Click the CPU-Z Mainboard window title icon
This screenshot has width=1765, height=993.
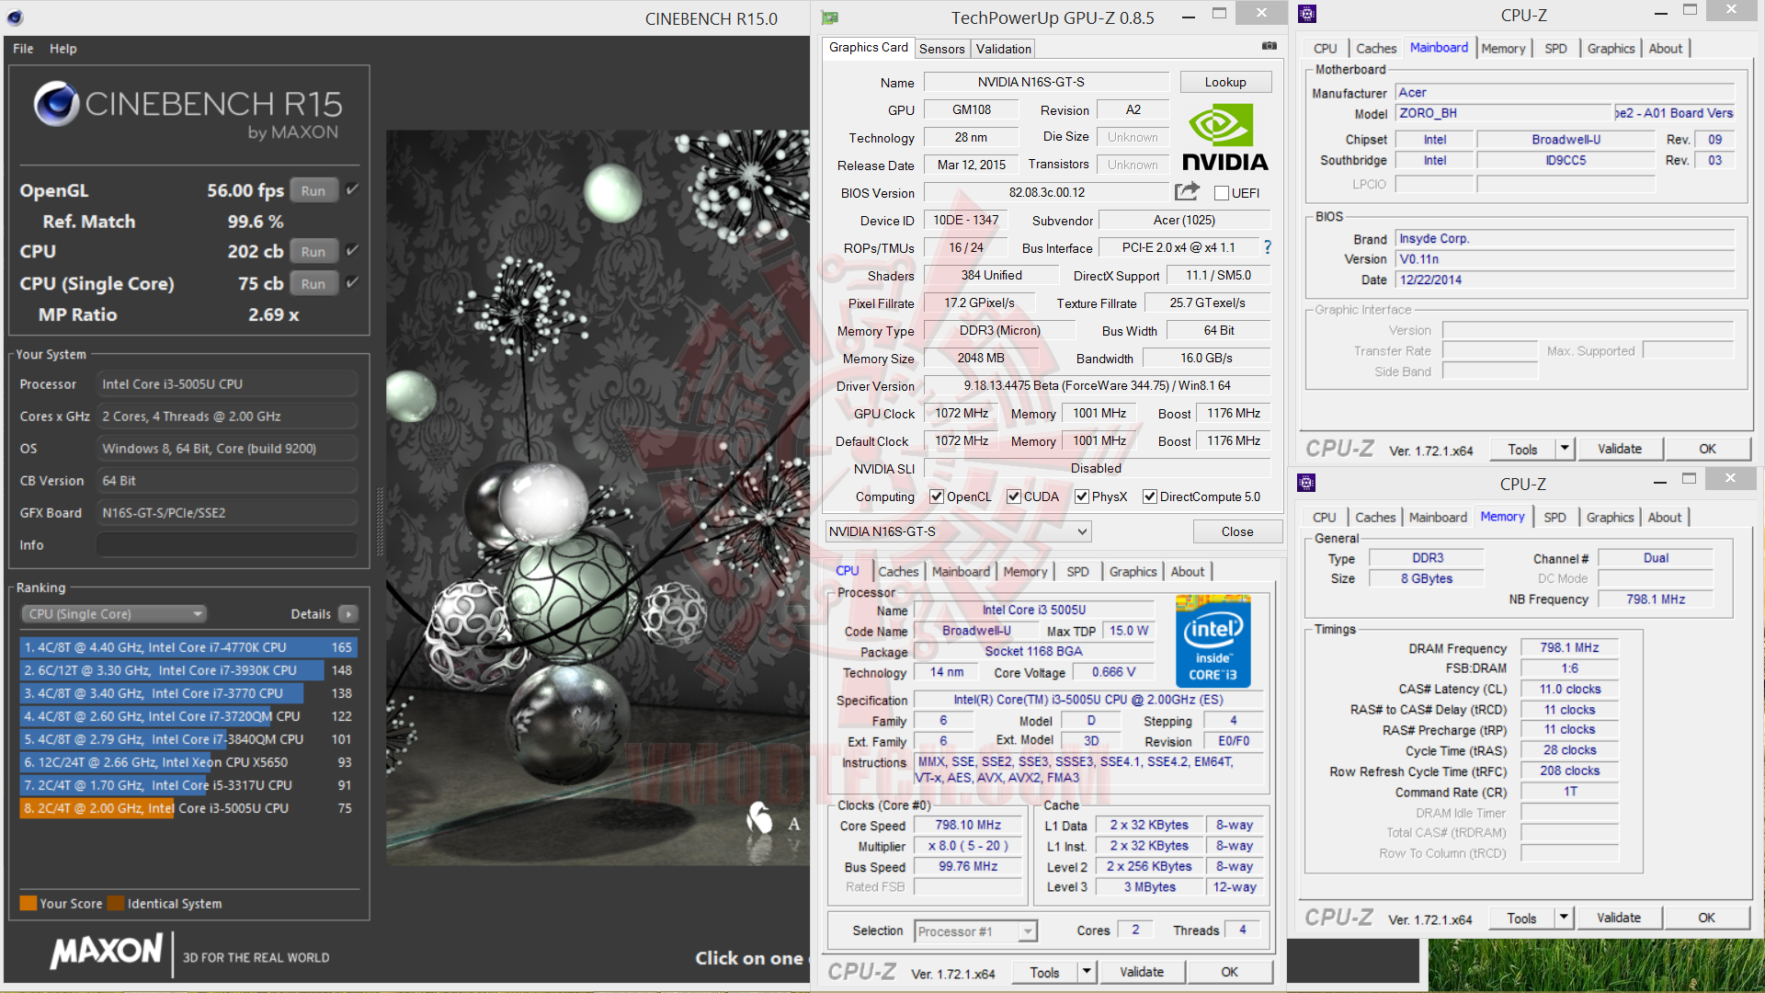[1307, 14]
